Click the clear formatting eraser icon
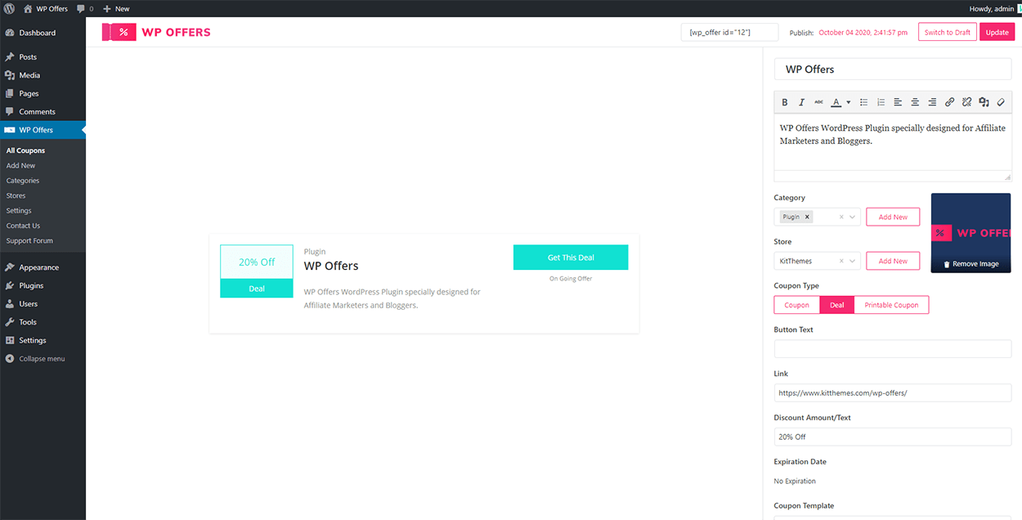 pyautogui.click(x=1000, y=102)
